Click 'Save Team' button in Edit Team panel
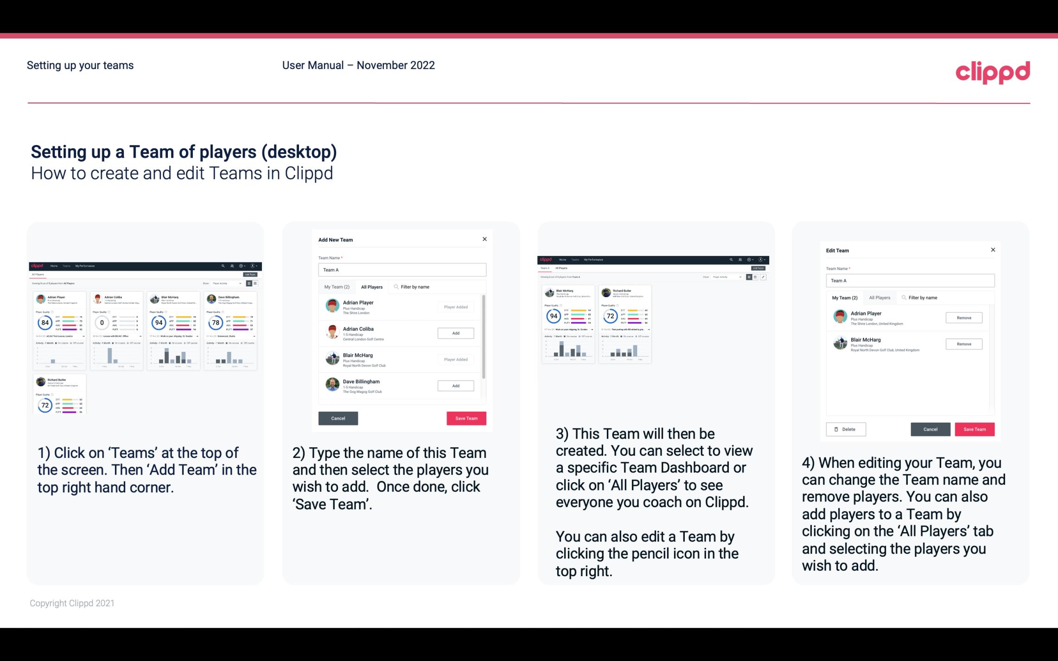The height and width of the screenshot is (661, 1058). tap(975, 429)
